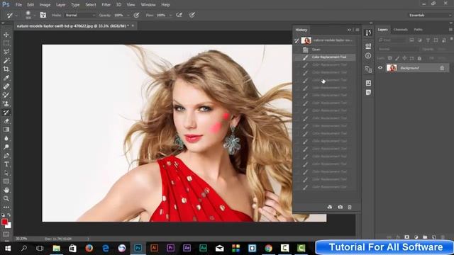
Task: Select the Magic Wand tool
Action: click(x=6, y=60)
